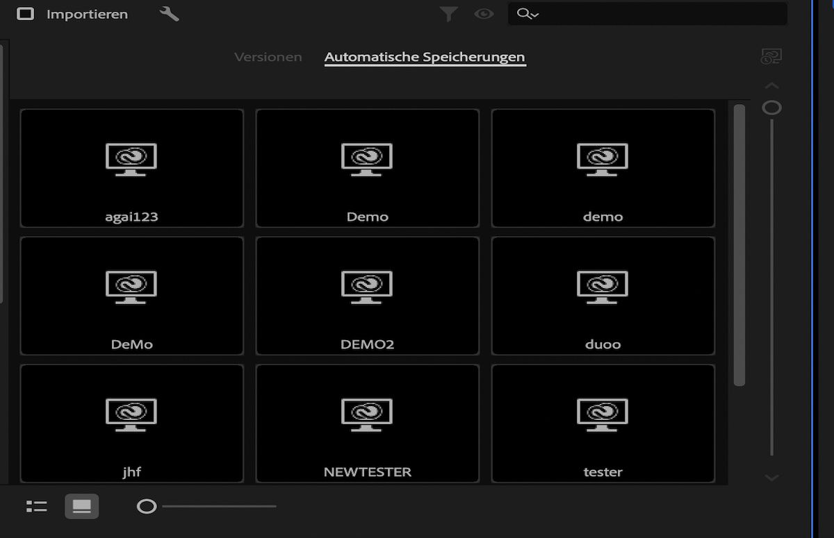This screenshot has height=538, width=834.
Task: Click the upward chevron above the scrollbar
Action: [x=771, y=85]
